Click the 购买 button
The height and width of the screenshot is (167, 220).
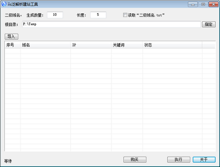coord(135,160)
